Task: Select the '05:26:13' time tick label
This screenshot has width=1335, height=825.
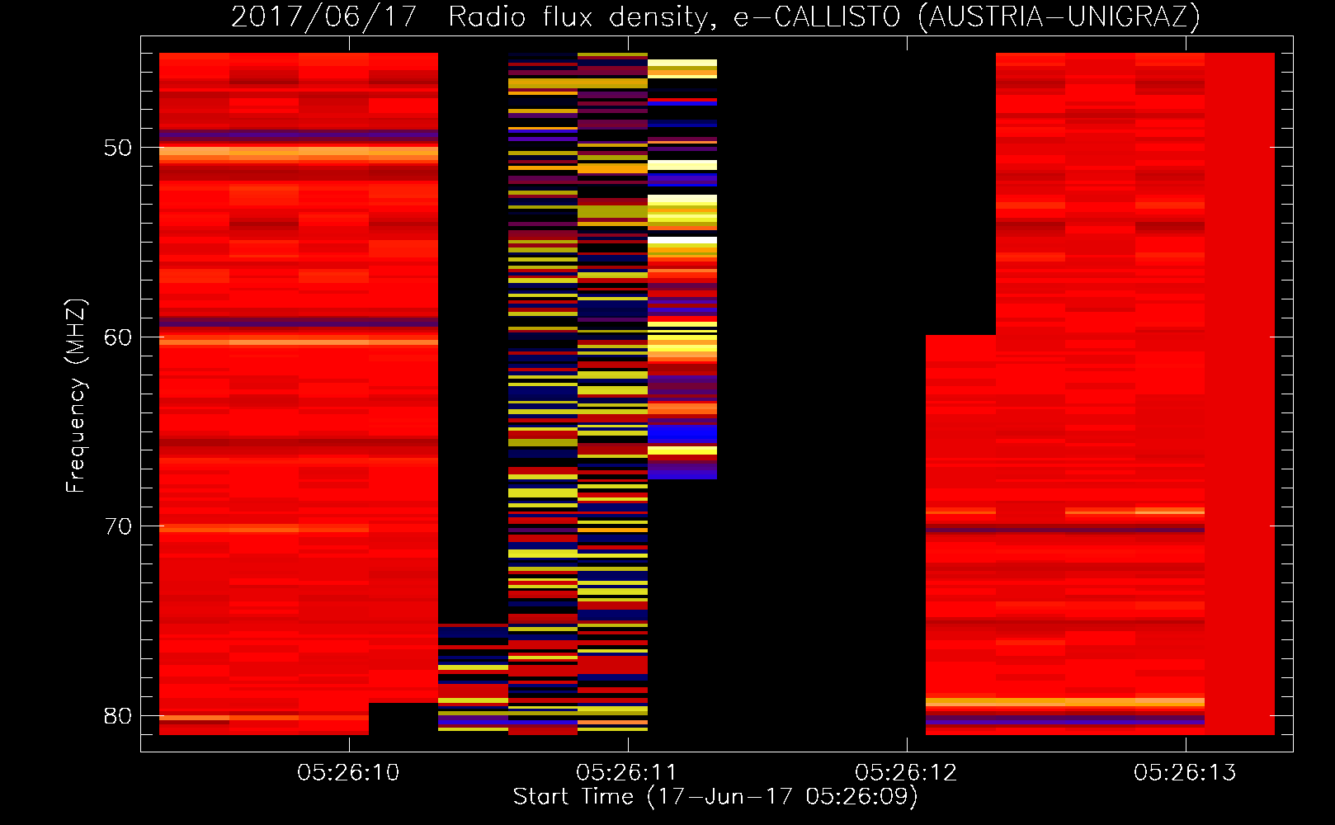Action: click(x=1185, y=773)
